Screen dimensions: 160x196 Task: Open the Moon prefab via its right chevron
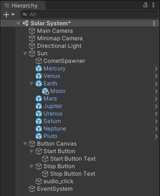[156, 91]
